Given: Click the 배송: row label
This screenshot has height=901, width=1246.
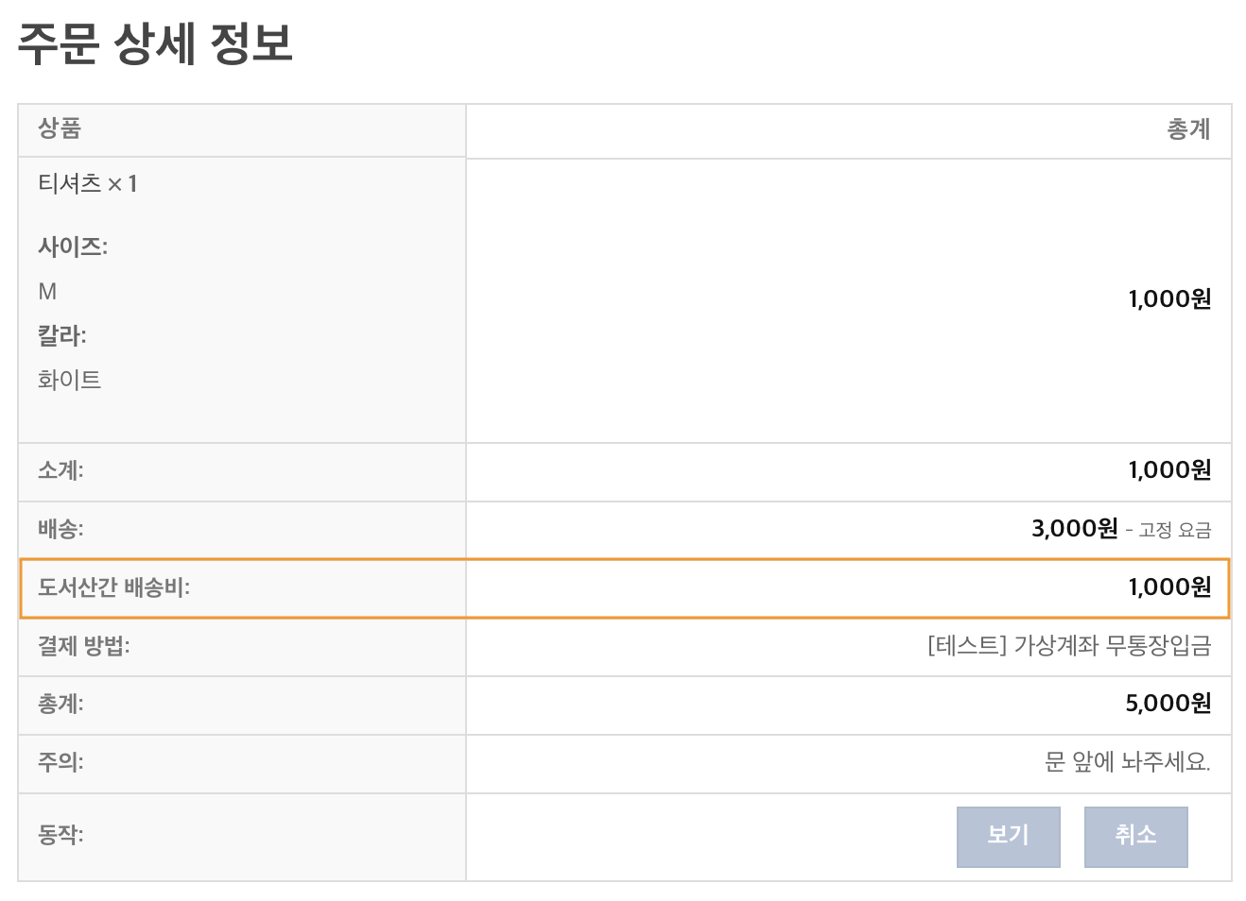Looking at the screenshot, I should click(61, 529).
